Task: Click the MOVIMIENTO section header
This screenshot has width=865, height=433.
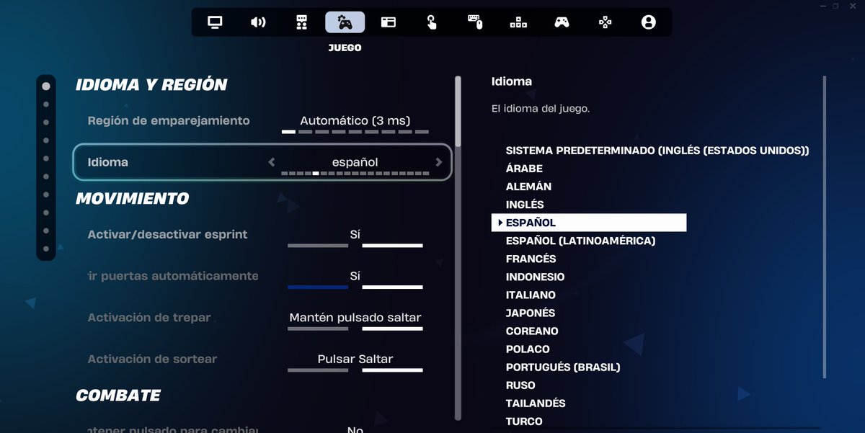Action: click(132, 198)
